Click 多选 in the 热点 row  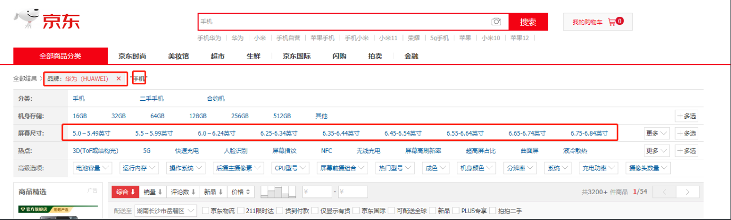click(686, 151)
